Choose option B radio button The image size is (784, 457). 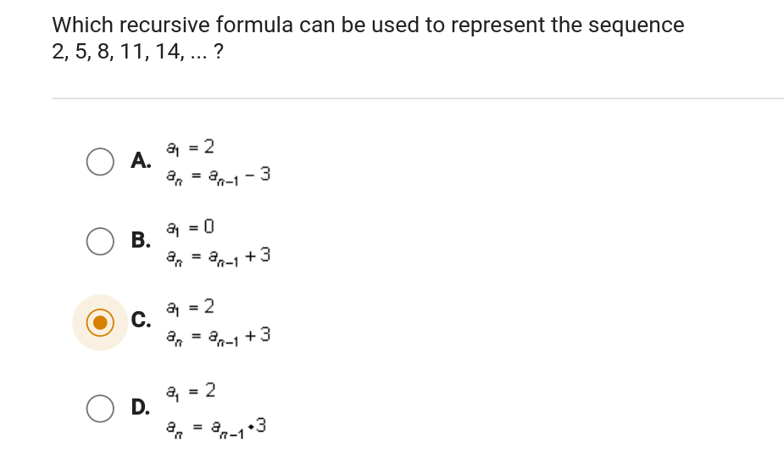coord(100,242)
